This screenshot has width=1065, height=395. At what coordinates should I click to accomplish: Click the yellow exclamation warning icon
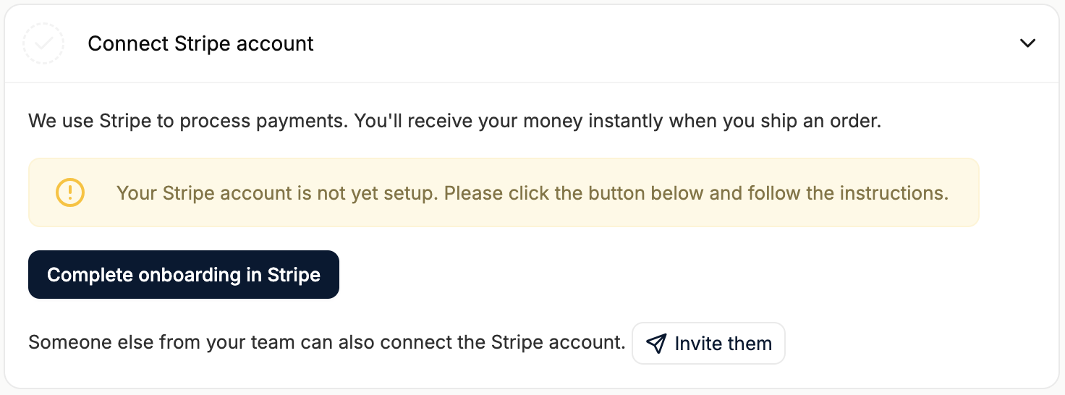[x=70, y=192]
